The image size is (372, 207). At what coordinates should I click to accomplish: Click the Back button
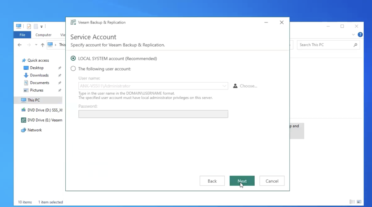point(212,181)
